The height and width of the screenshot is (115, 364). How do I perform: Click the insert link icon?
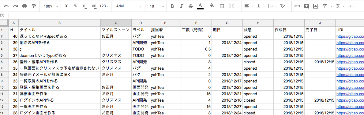point(297,6)
